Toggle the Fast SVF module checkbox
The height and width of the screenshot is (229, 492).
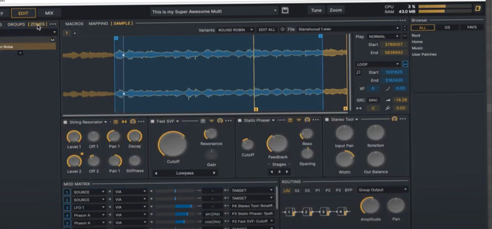152,121
